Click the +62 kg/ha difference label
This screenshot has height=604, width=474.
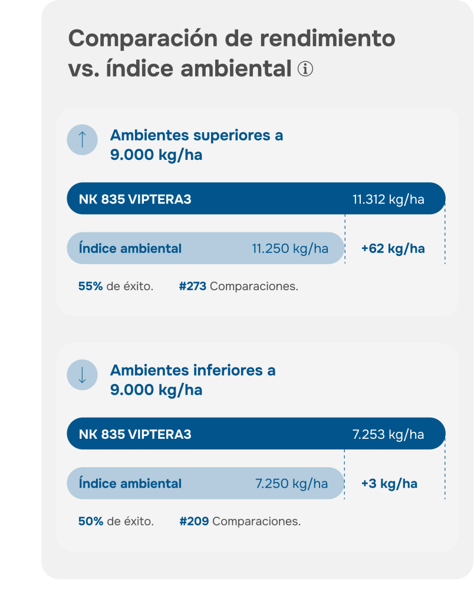pyautogui.click(x=393, y=248)
